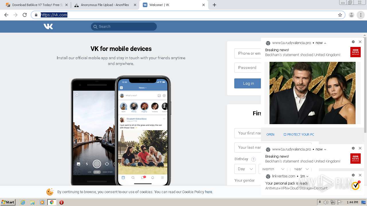Open settings gear on the second rudyvalencia notification
The height and width of the screenshot is (206, 367).
[353, 148]
